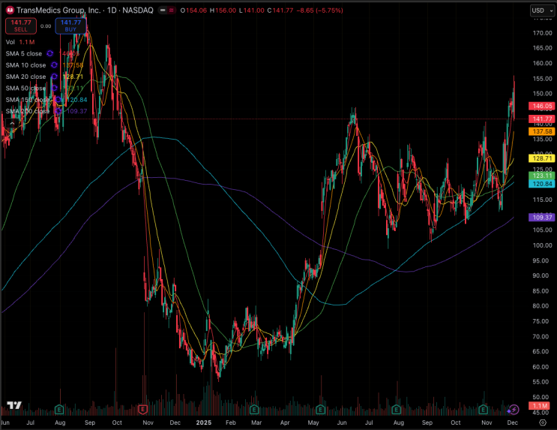Click the orange 137.58 price axis label
Viewport: 557px width, 430px height.
(x=542, y=131)
